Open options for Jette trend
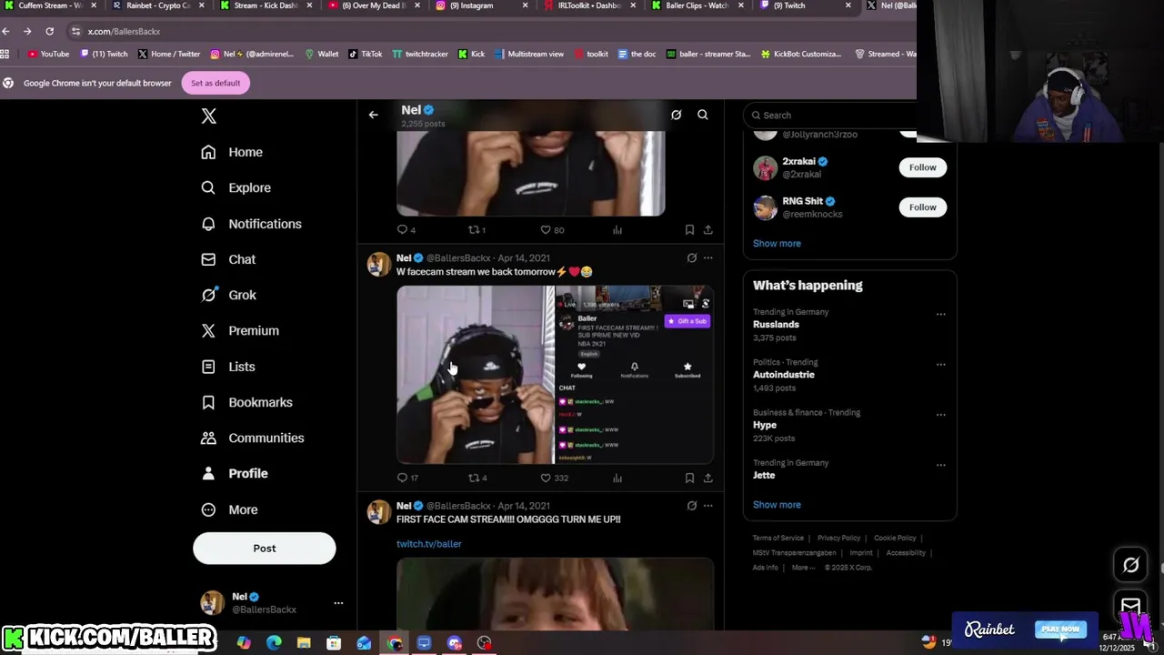Viewport: 1164px width, 655px height. pyautogui.click(x=941, y=465)
